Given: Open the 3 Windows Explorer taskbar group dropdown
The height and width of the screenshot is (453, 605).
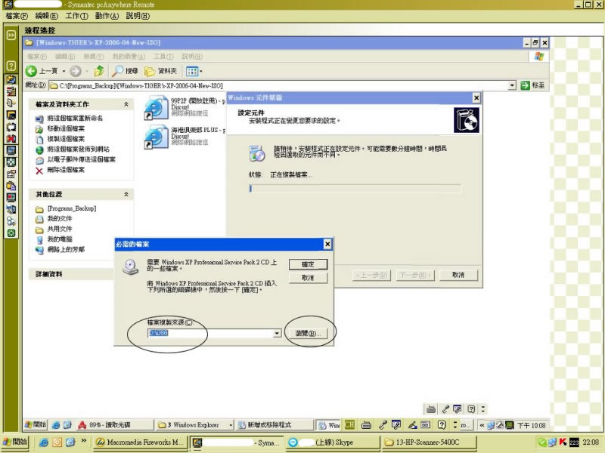Looking at the screenshot, I should tap(231, 425).
